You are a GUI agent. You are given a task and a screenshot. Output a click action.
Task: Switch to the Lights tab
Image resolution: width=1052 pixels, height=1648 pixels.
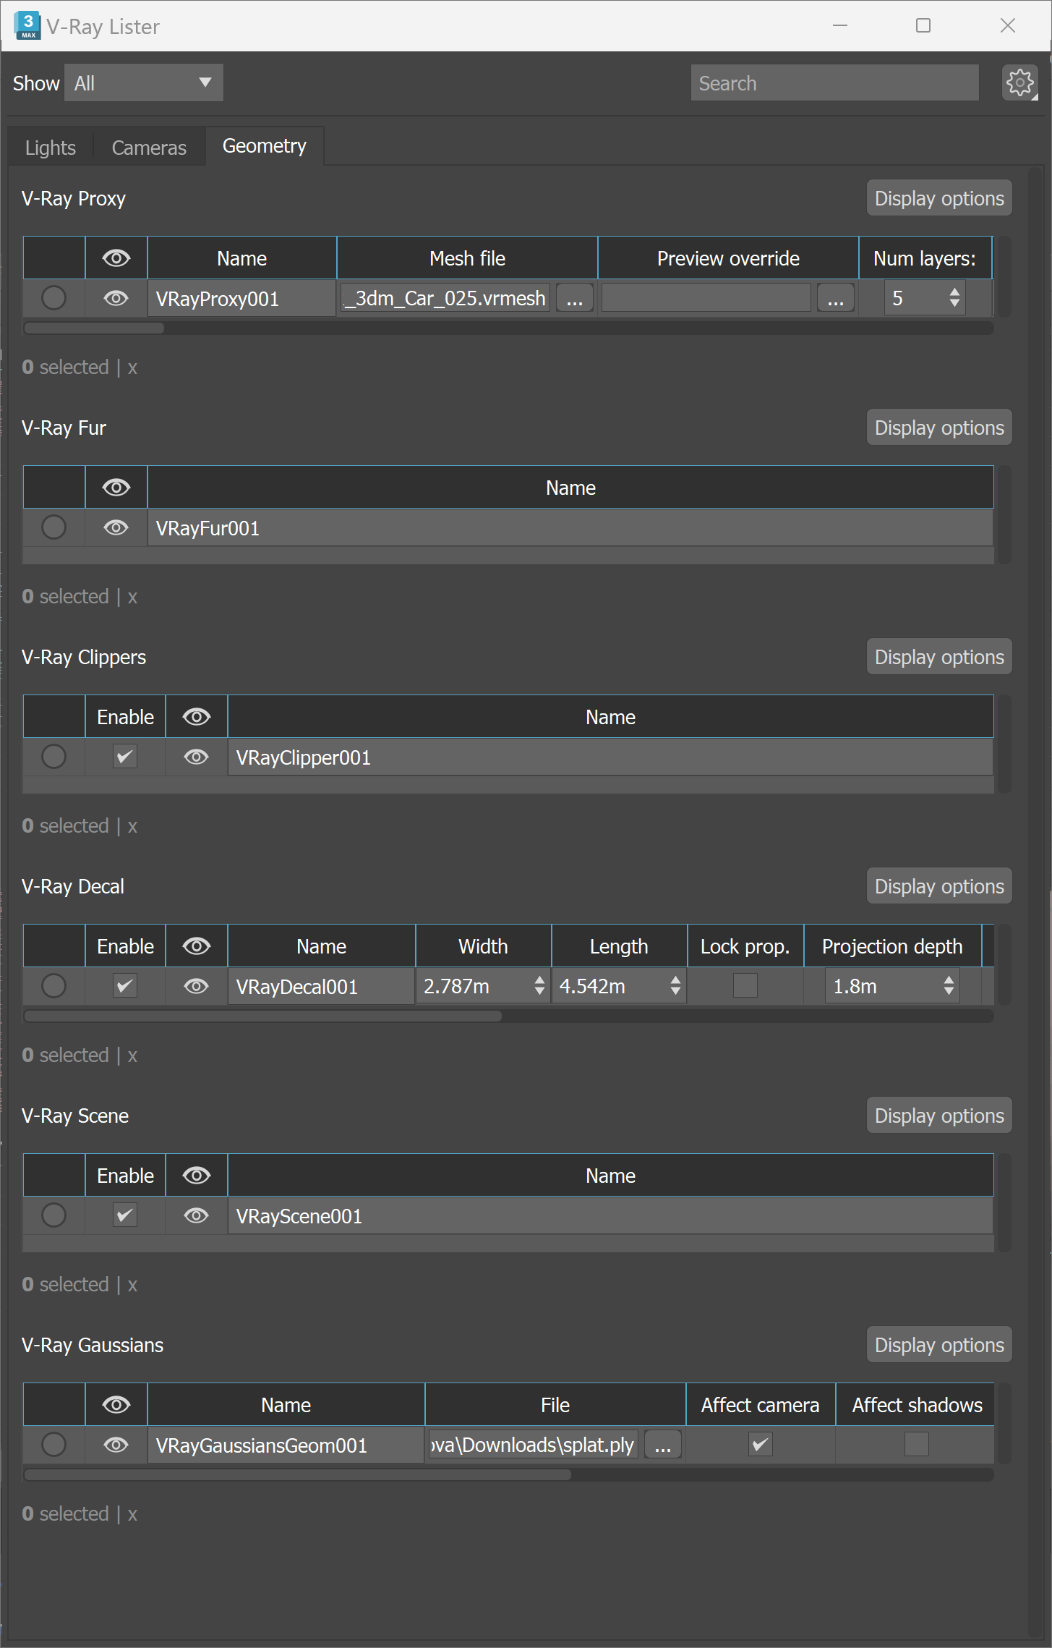51,148
